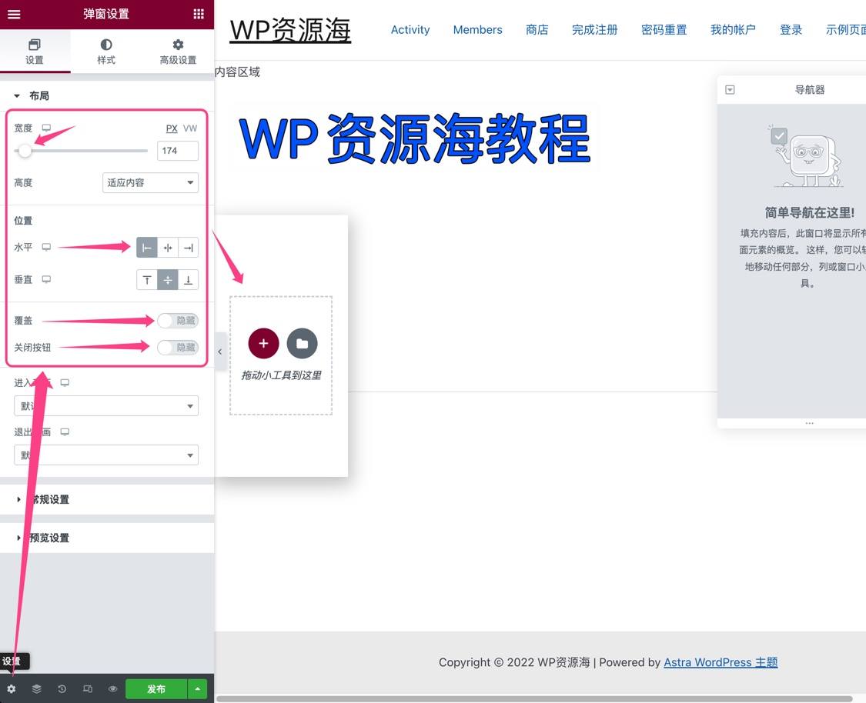Screen dimensions: 866x703
Task: Open the widgets grid icon in panel header
Action: click(199, 15)
